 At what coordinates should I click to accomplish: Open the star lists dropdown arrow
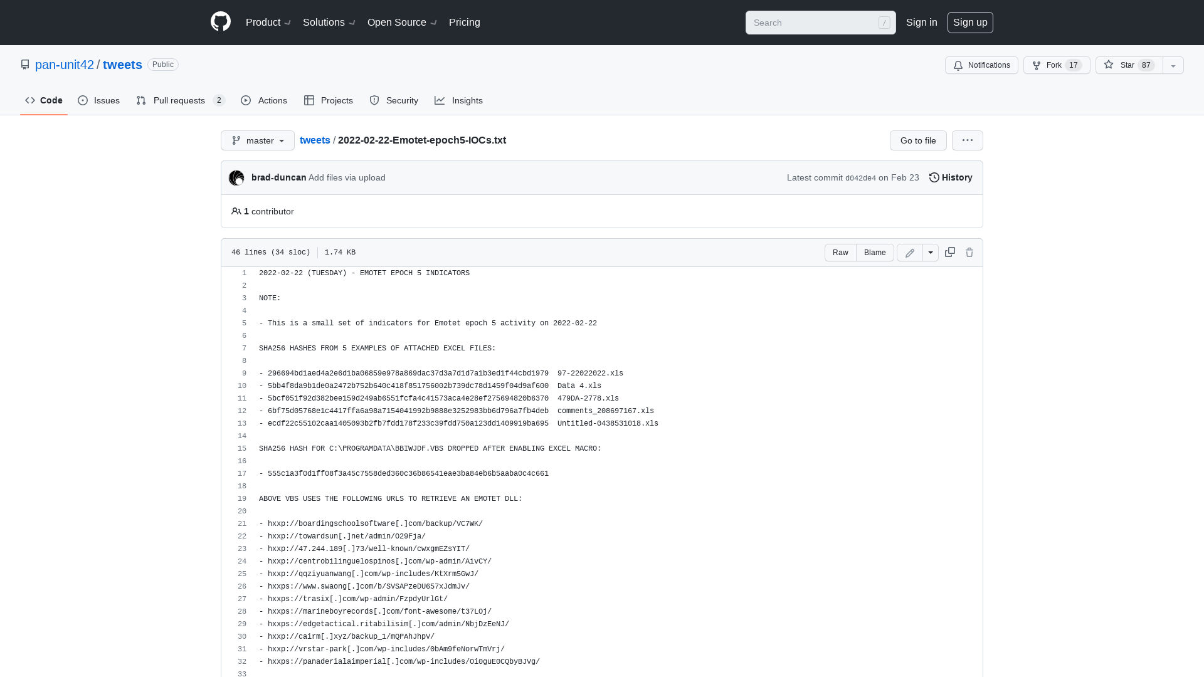[1173, 65]
